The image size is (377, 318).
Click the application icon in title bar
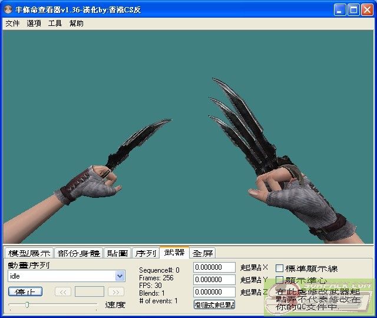(9, 9)
